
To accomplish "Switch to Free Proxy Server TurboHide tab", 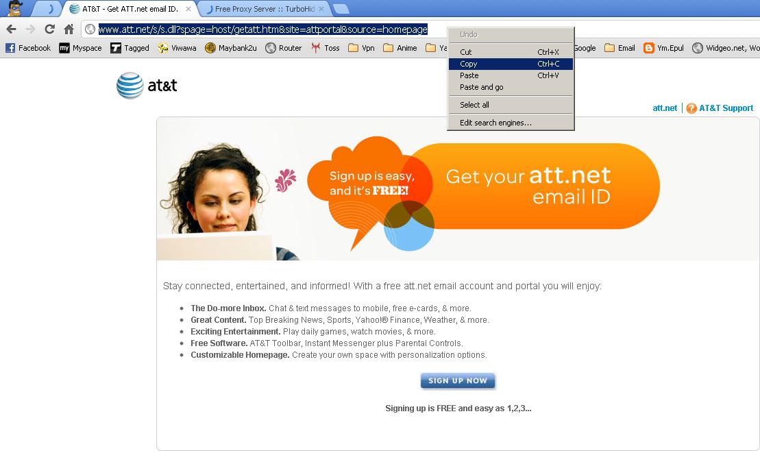I will (265, 9).
